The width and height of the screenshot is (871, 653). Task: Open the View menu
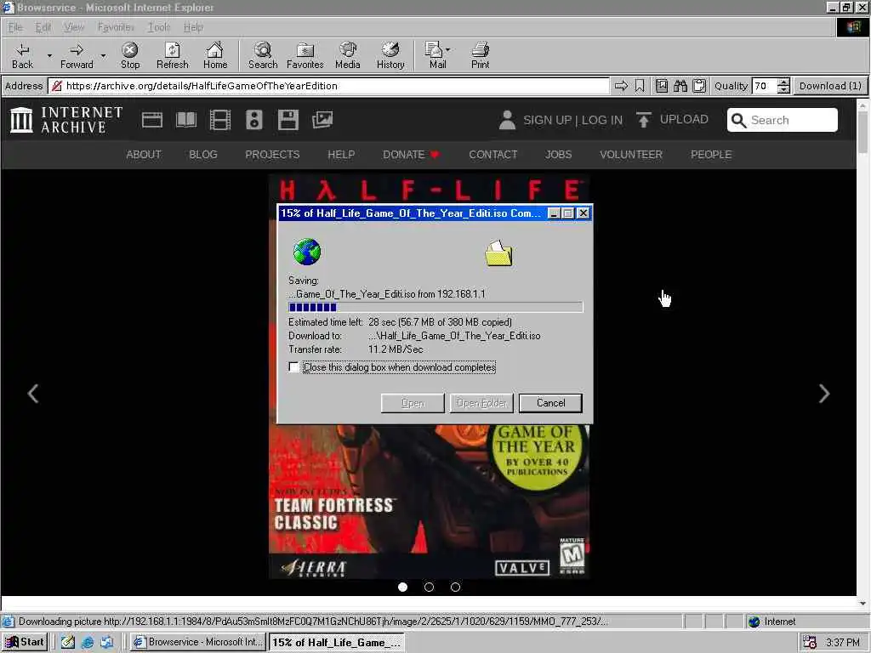[x=73, y=26]
